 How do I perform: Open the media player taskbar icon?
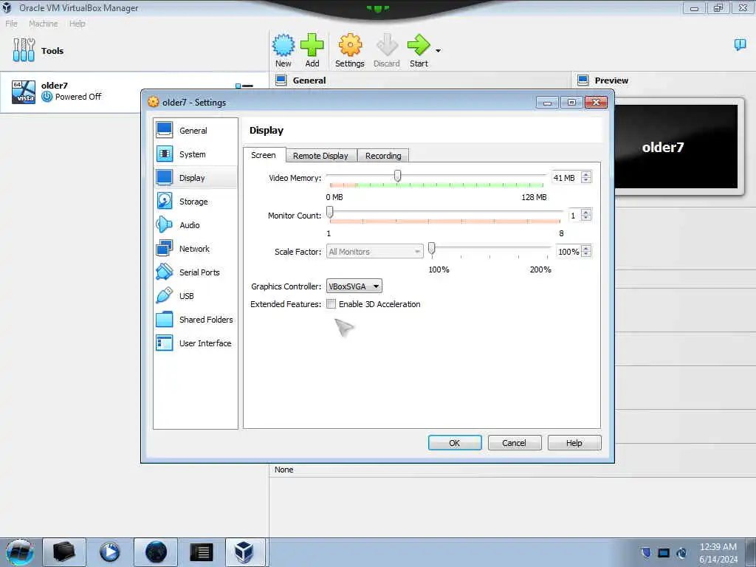(x=109, y=552)
